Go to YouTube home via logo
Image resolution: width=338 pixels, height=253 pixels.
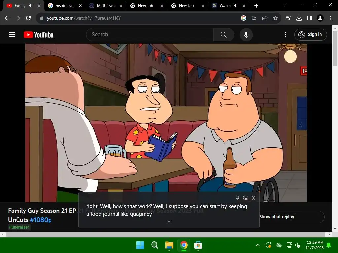tap(39, 35)
